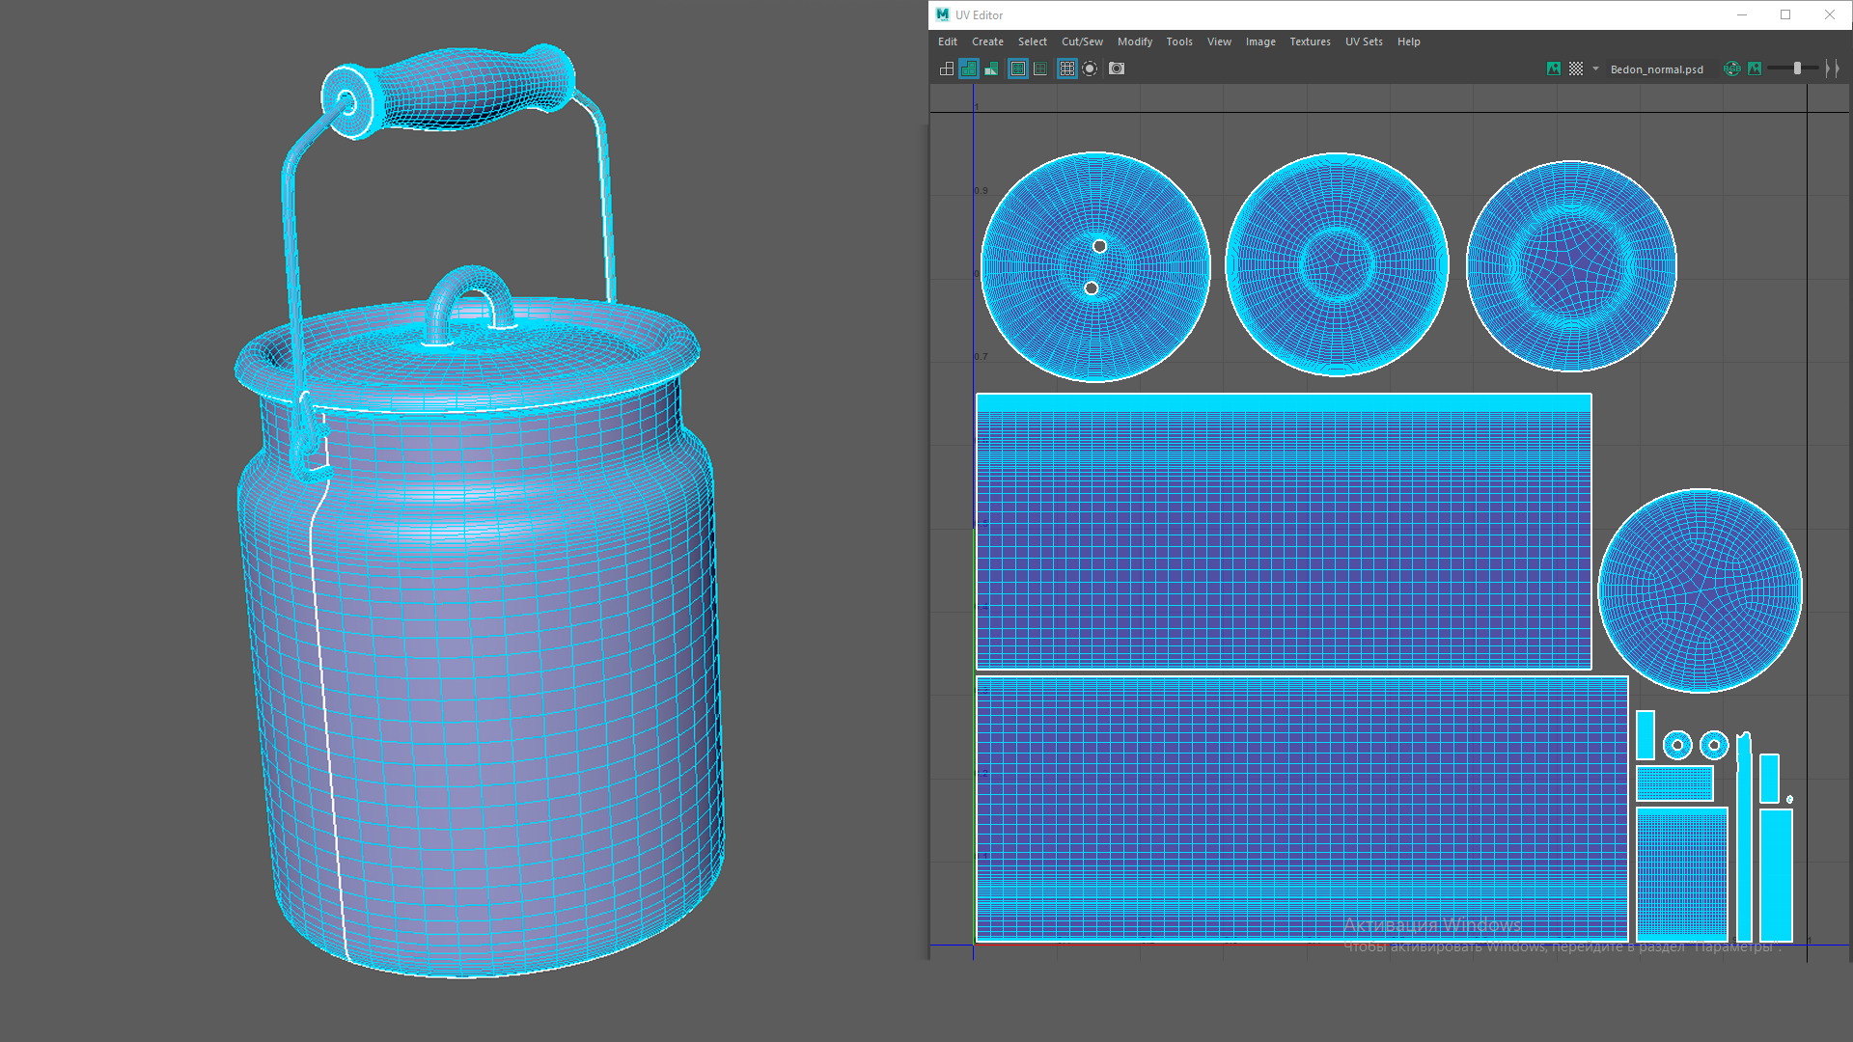Screen dimensions: 1853x1042
Task: Open the Textures menu
Action: (x=1310, y=41)
